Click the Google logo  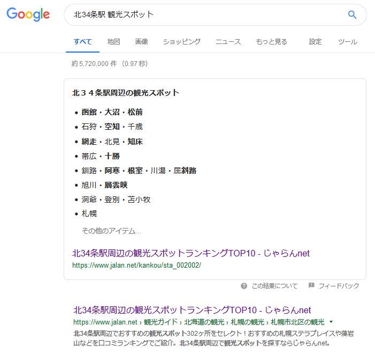click(x=28, y=14)
